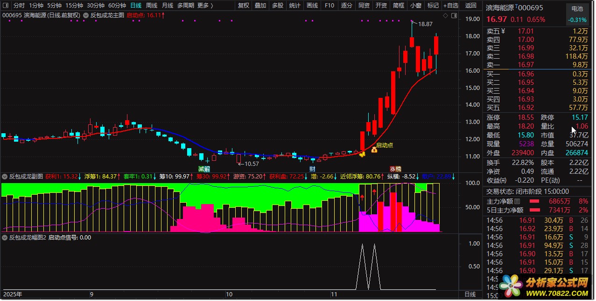This screenshot has width=596, height=301.
Task: Select the 30分钟 period tab
Action: pos(96,6)
